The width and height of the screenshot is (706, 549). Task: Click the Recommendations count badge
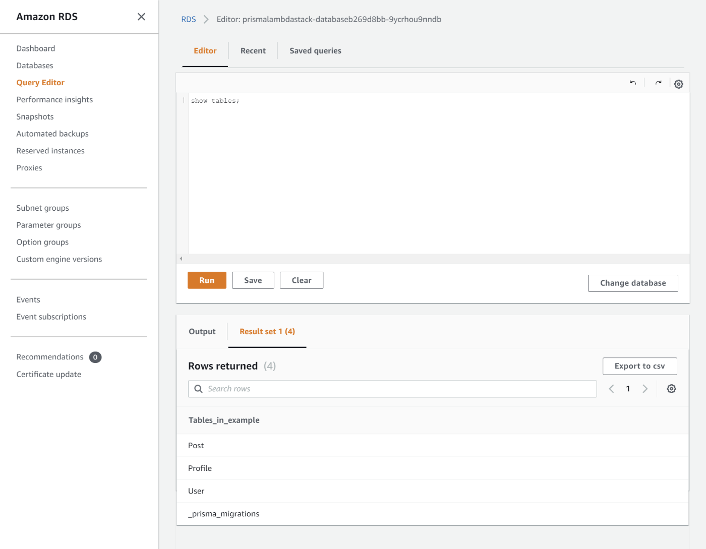[95, 357]
